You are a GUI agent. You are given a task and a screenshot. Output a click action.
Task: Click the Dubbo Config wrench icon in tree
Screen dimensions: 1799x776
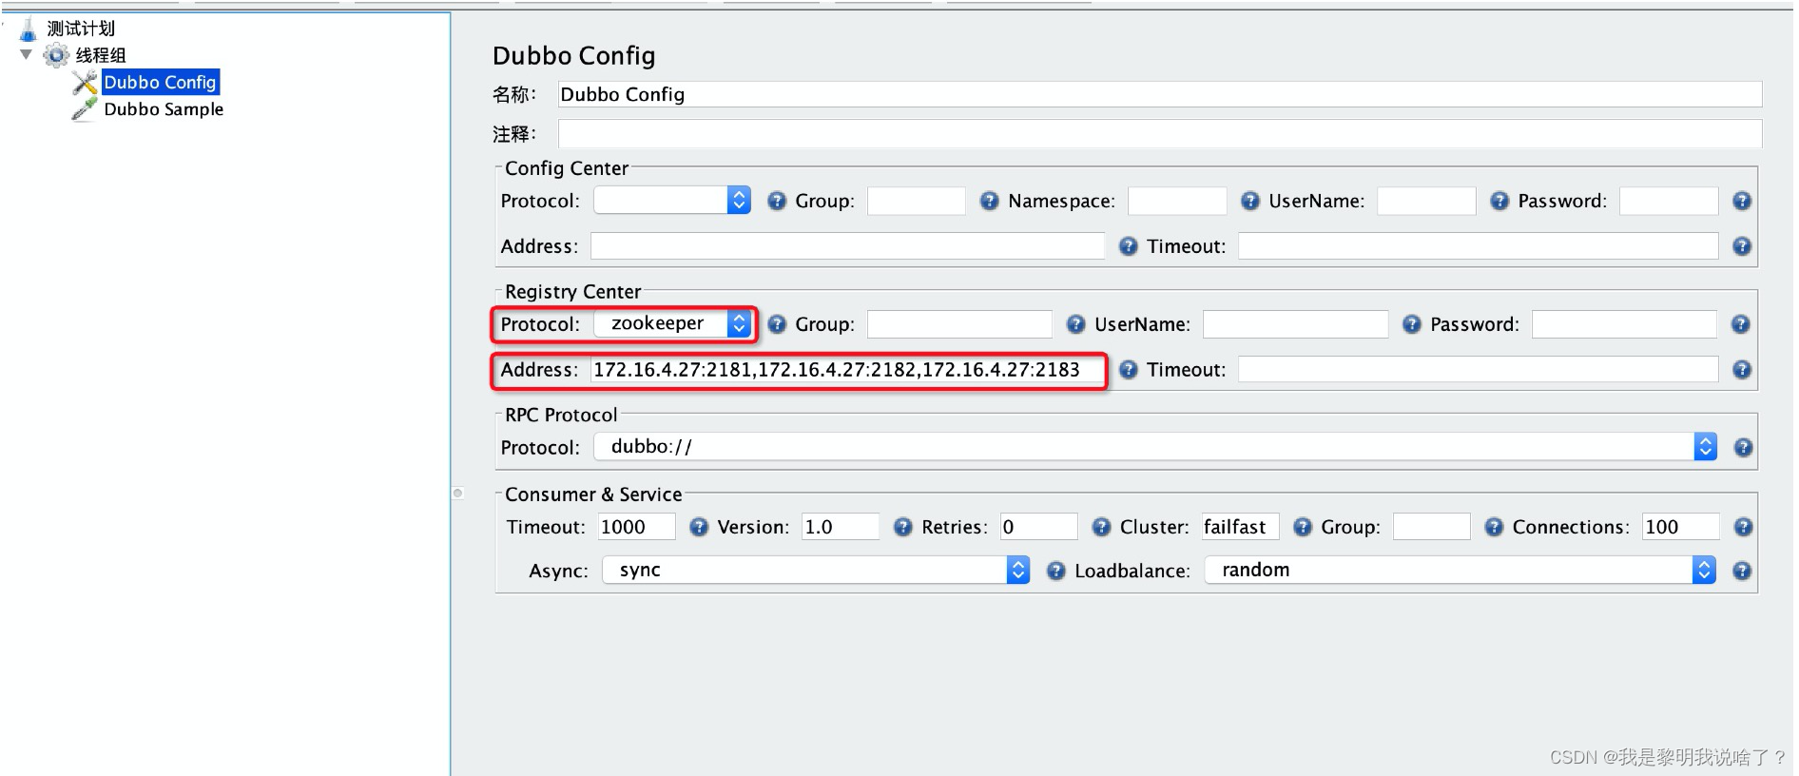85,83
